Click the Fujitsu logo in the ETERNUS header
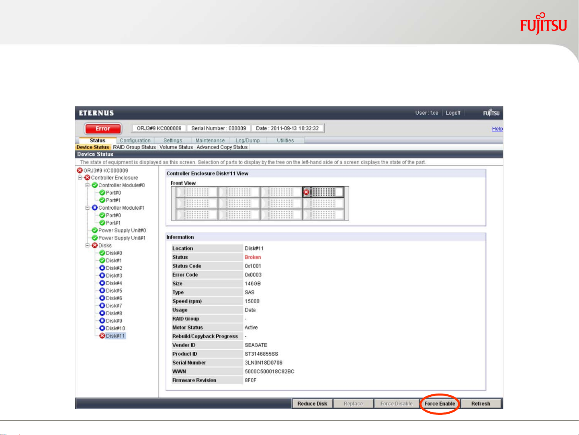This screenshot has height=435, width=579. [x=491, y=113]
